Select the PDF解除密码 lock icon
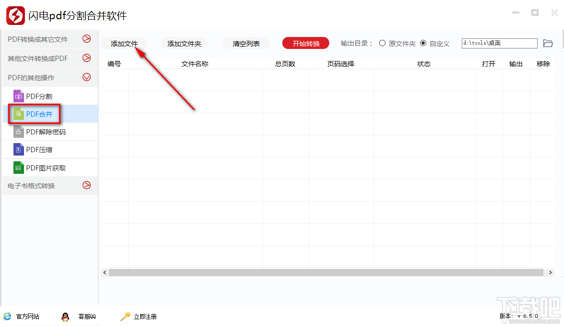Viewport: 564px width, 326px height. coord(18,132)
